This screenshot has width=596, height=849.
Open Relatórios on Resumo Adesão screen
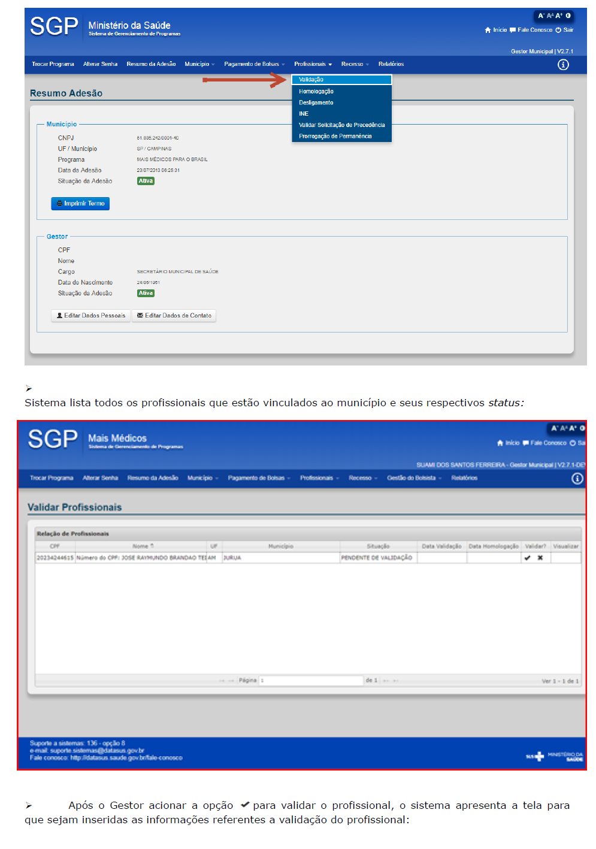coord(391,64)
